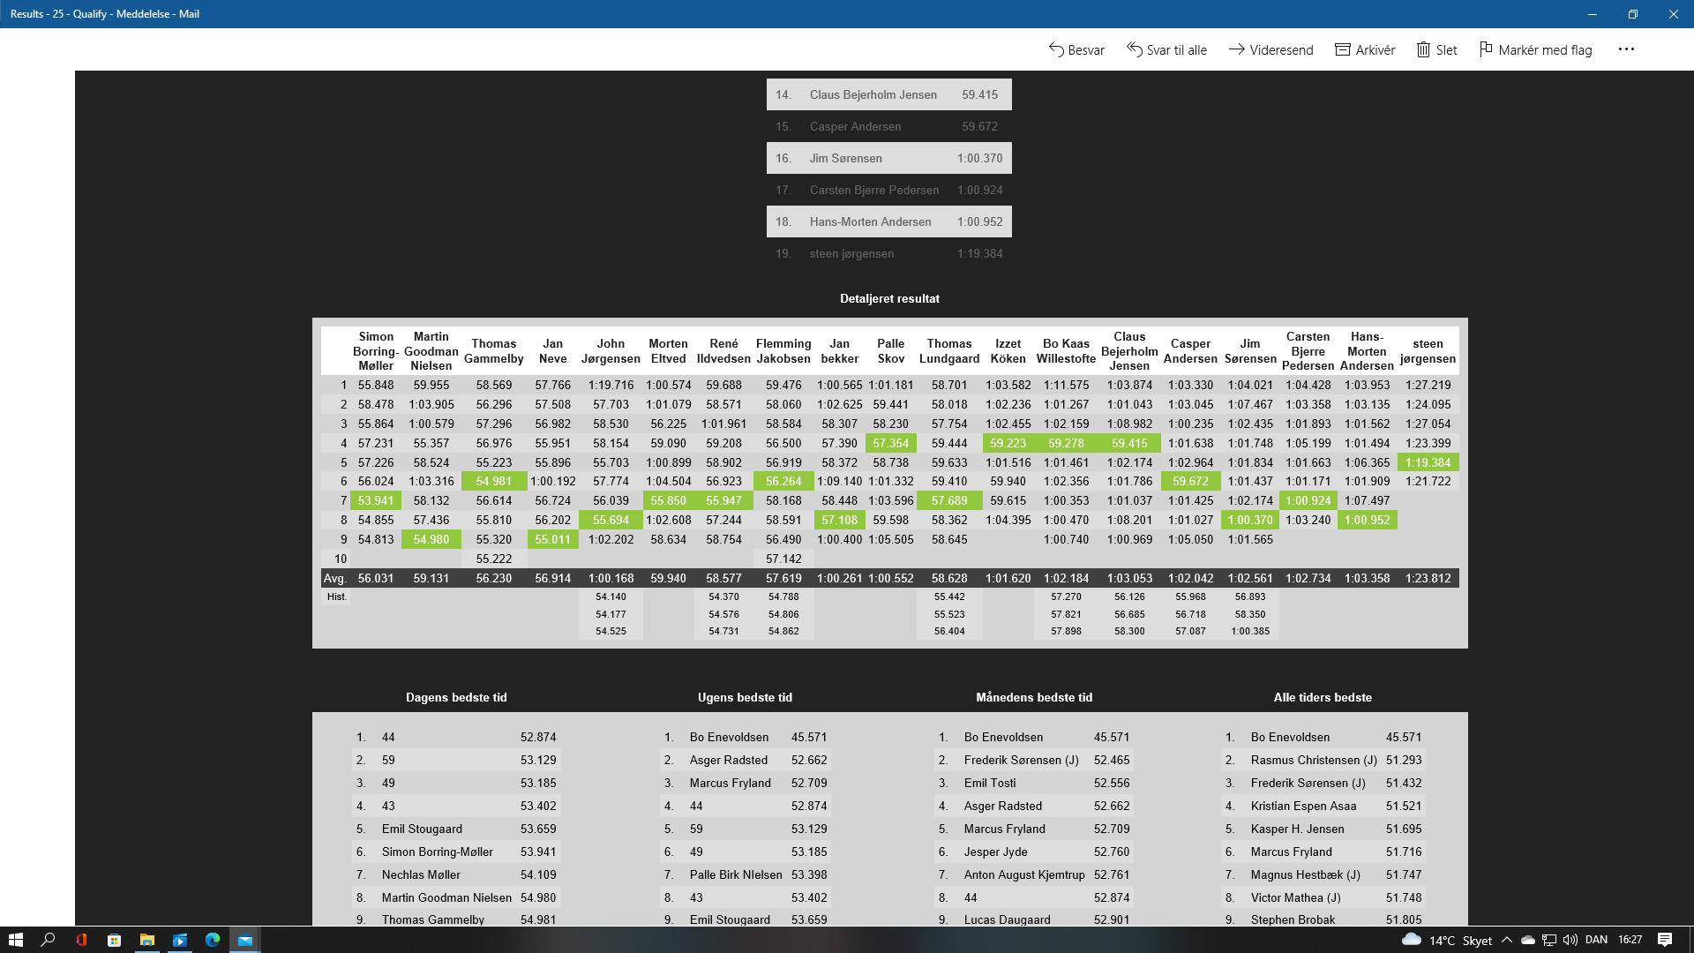The width and height of the screenshot is (1694, 953).
Task: Archive the message with Arkivér
Action: tap(1365, 50)
